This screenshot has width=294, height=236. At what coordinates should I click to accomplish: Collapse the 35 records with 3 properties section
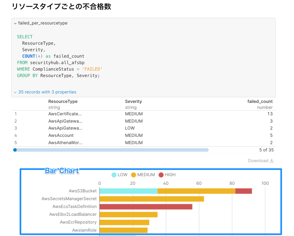tap(15, 92)
